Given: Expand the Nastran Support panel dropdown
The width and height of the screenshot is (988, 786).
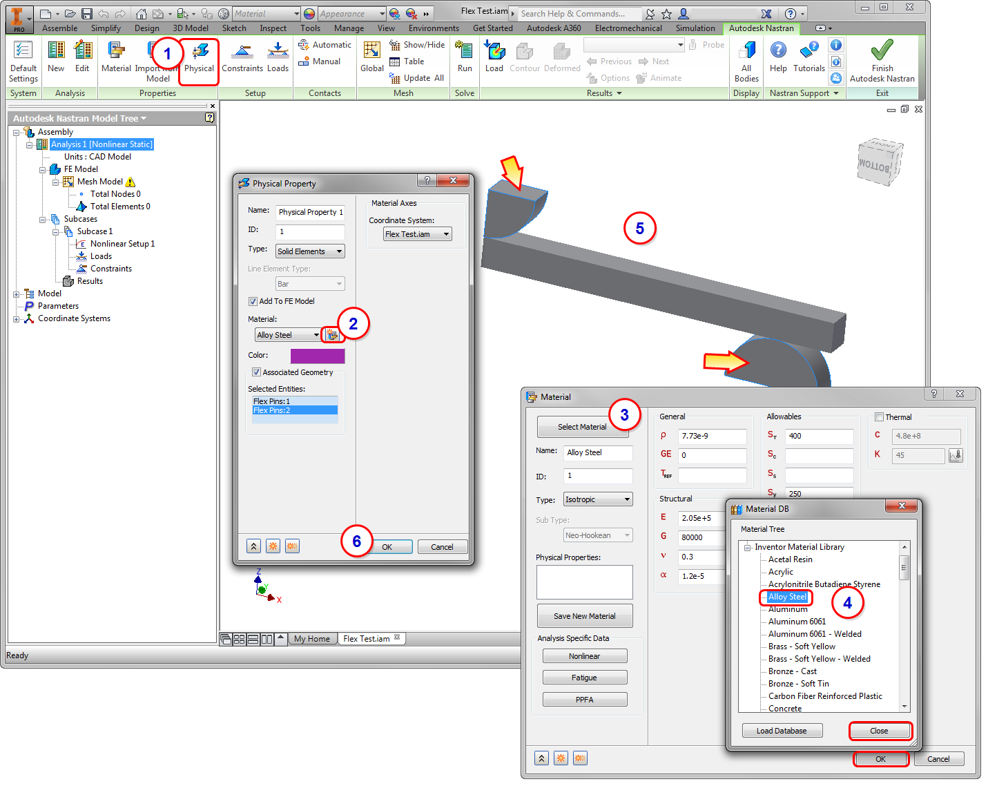Looking at the screenshot, I should tap(836, 93).
